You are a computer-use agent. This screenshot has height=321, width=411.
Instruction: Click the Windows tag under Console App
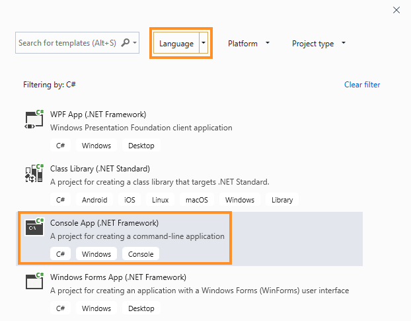pos(96,253)
